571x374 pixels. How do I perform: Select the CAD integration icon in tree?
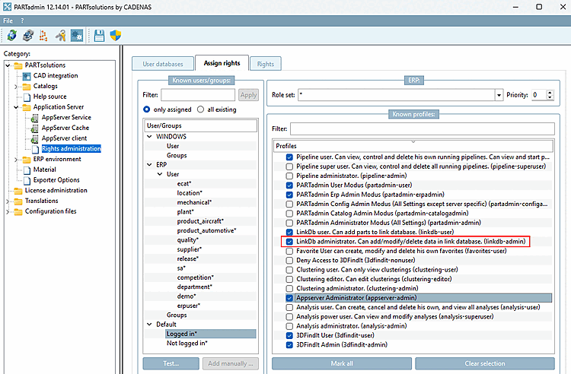(x=27, y=76)
